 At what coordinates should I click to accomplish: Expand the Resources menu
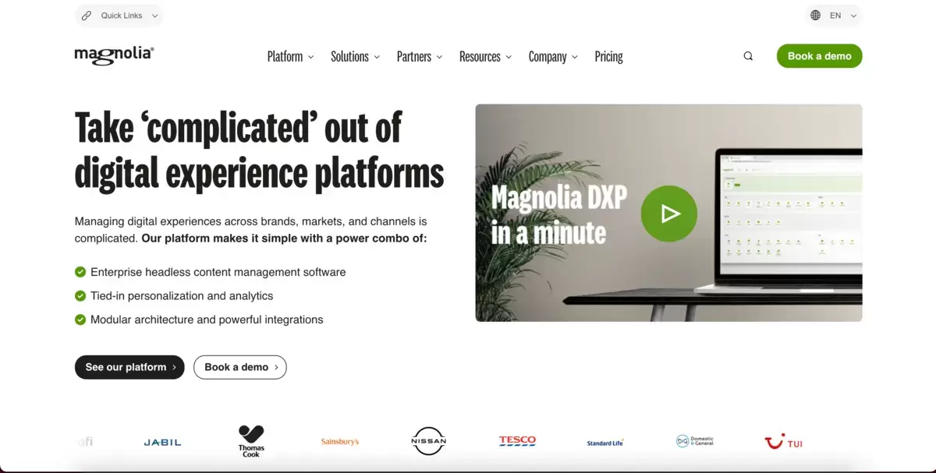tap(485, 56)
